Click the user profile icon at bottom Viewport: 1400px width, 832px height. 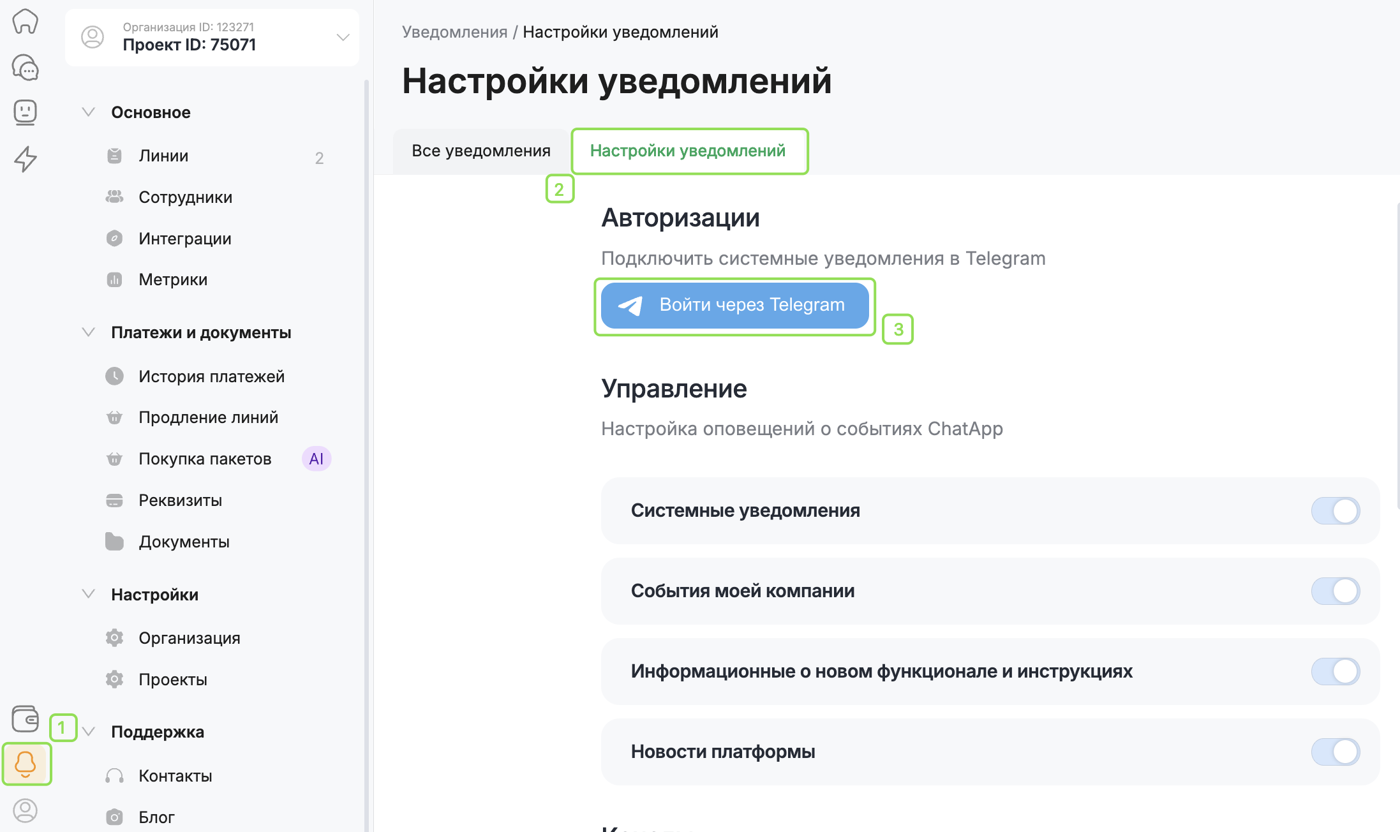point(26,810)
